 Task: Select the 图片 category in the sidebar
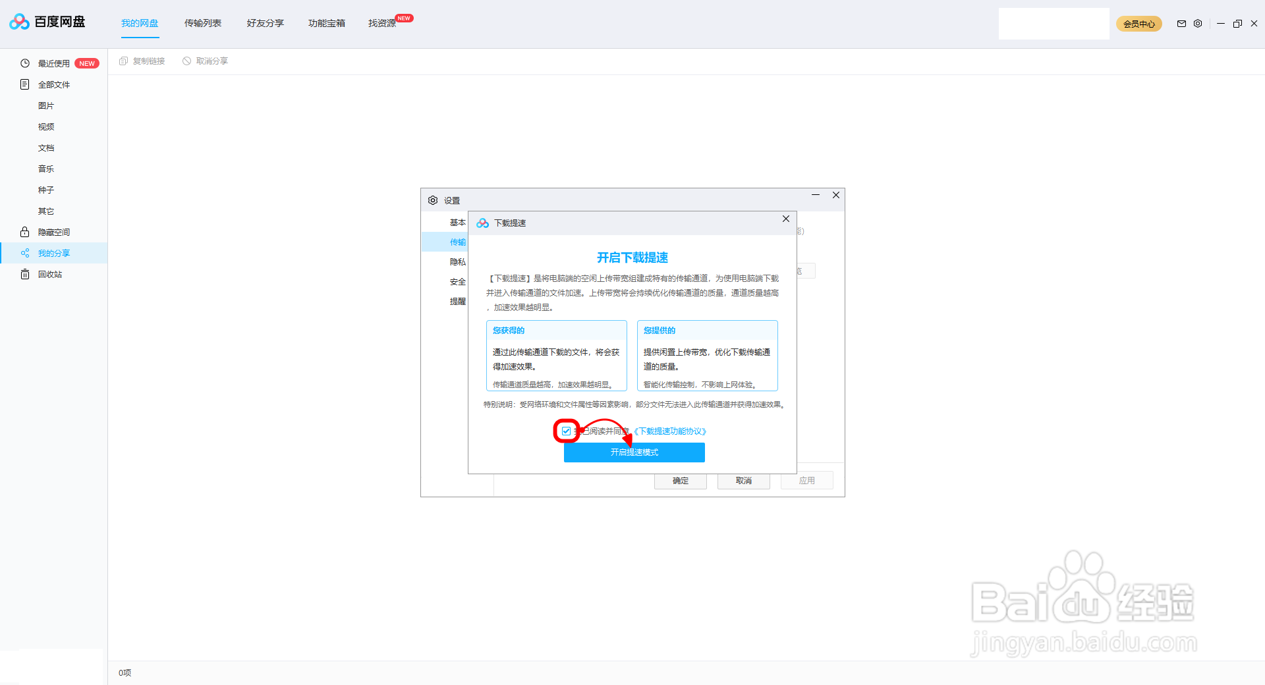click(x=46, y=105)
